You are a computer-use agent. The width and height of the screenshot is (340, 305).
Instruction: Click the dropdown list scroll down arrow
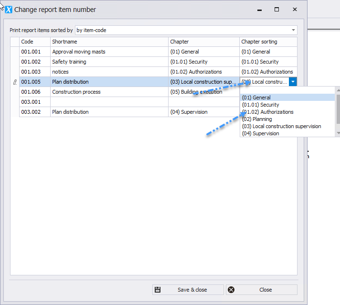coord(338,133)
